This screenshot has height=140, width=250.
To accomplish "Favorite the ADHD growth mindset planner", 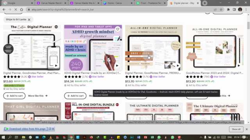I will (118, 29).
